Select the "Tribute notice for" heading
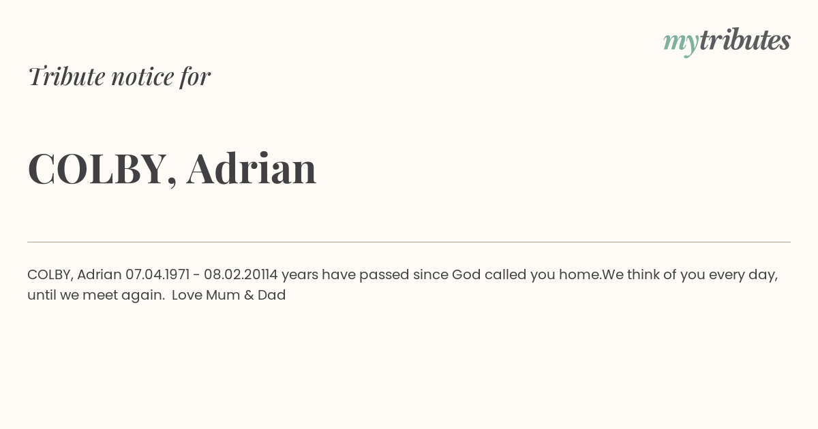Viewport: 818px width, 429px height. (119, 76)
